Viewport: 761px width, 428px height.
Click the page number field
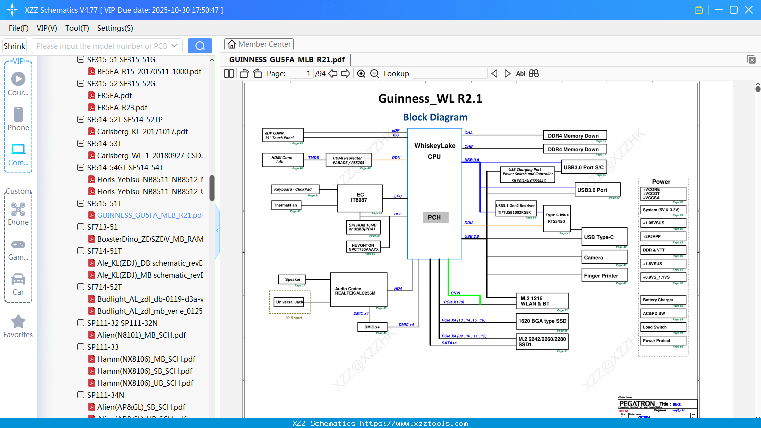pos(301,74)
